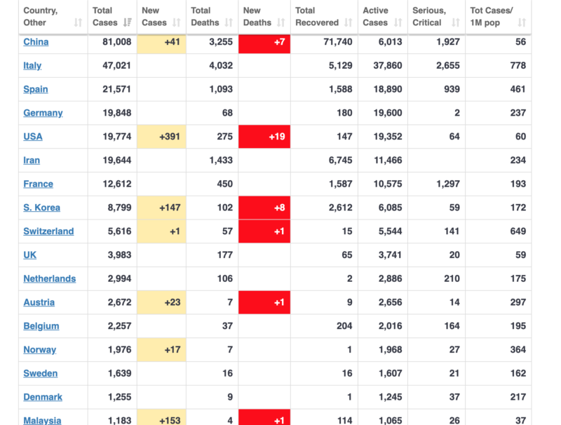Click sort icon in Country, Other column
This screenshot has width=561, height=425.
tap(78, 22)
